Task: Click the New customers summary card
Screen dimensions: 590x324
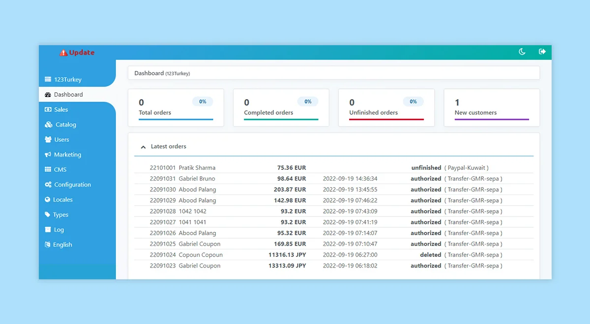Action: [491, 108]
